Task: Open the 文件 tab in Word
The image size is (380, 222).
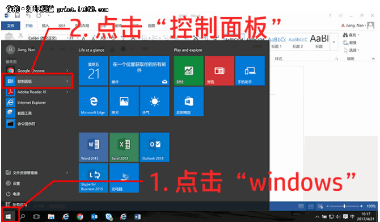Action: click(10, 26)
